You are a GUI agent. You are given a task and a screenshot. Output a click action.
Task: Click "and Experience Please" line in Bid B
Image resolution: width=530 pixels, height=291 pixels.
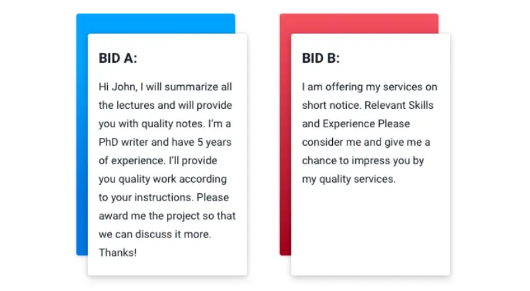(x=356, y=123)
